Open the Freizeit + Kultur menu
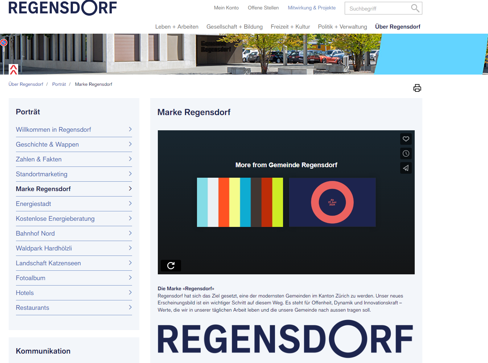 [290, 27]
